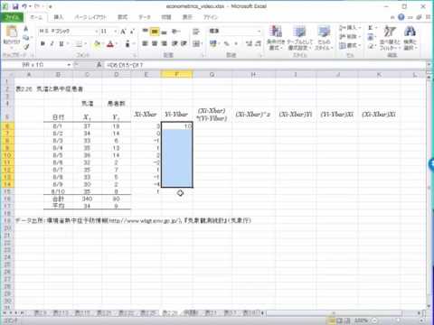Toggle center horizontal alignment

[x=155, y=43]
